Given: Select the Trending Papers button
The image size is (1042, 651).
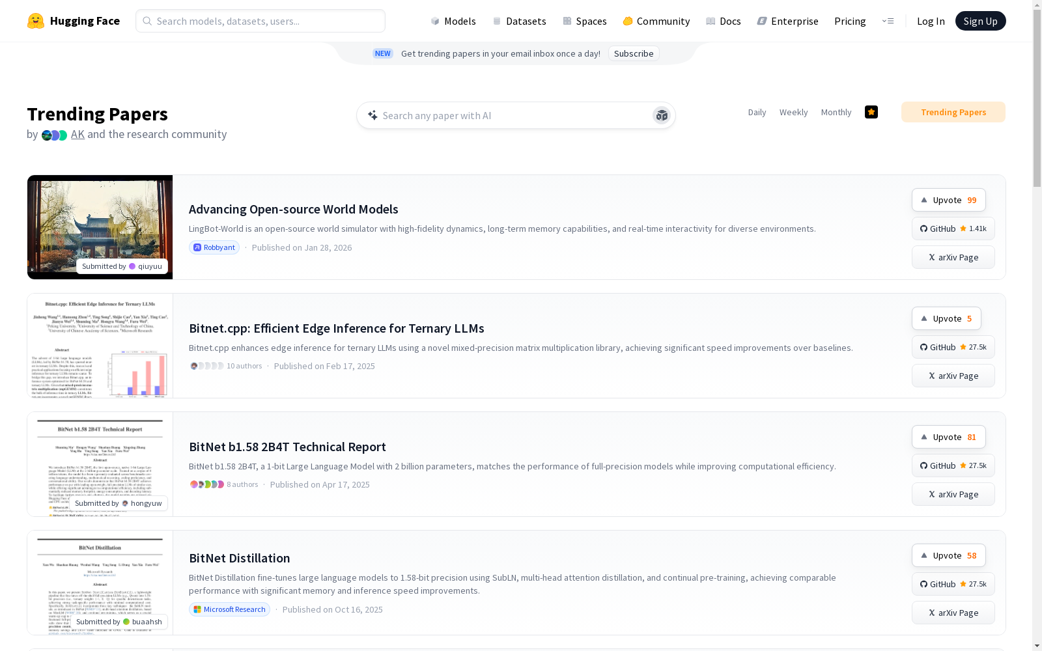Looking at the screenshot, I should point(953,112).
